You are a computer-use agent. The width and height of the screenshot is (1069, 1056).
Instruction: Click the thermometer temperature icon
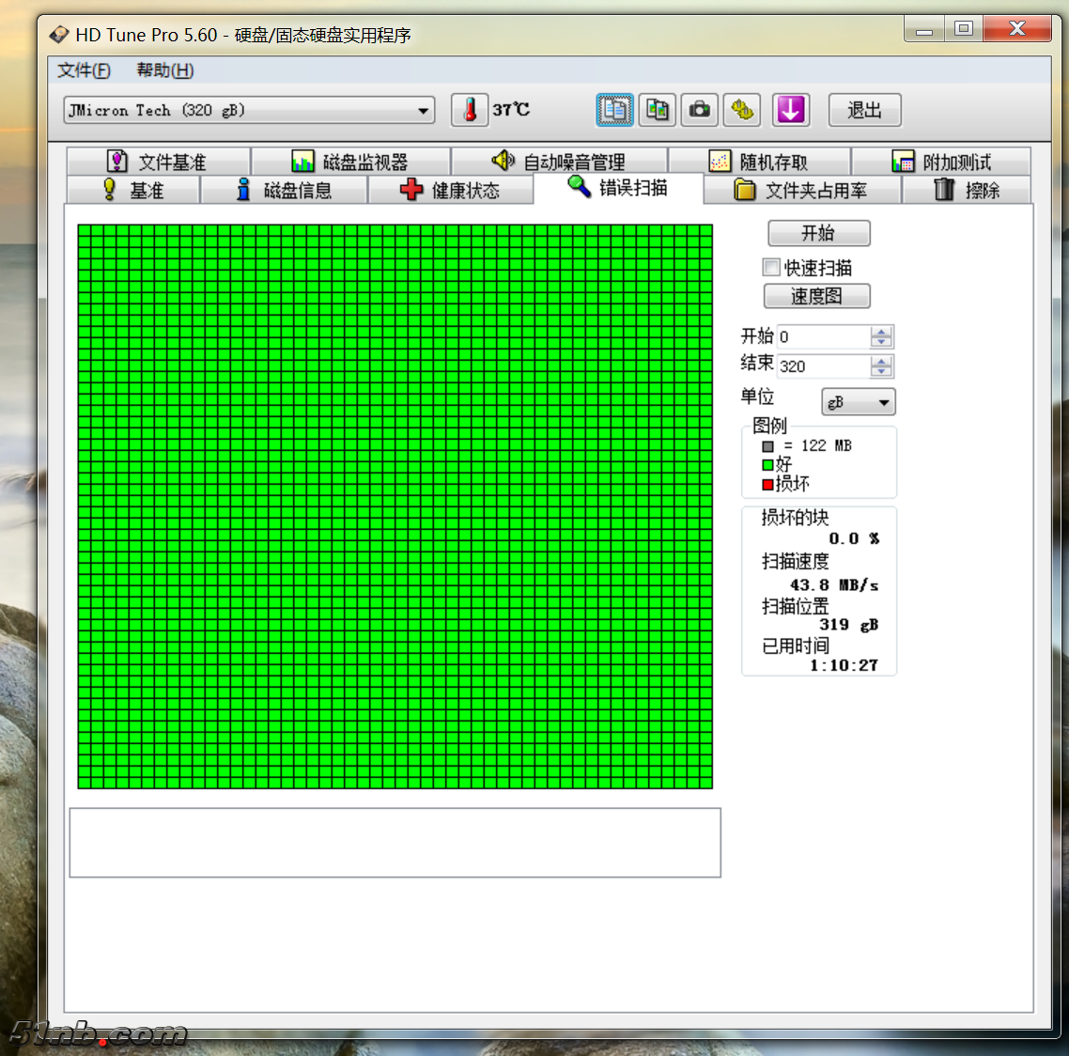click(x=469, y=110)
